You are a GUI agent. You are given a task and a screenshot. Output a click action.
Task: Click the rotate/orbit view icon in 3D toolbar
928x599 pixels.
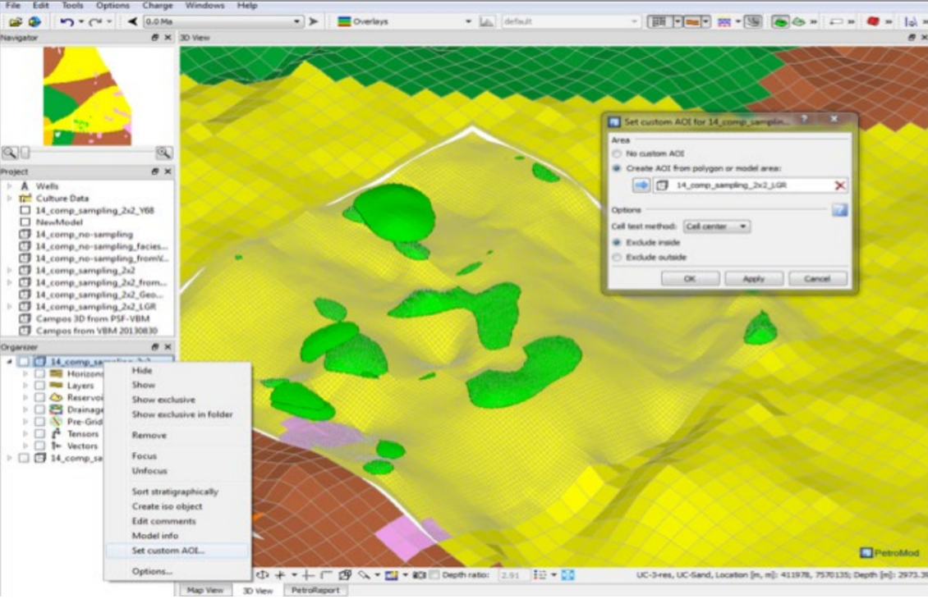tap(263, 574)
